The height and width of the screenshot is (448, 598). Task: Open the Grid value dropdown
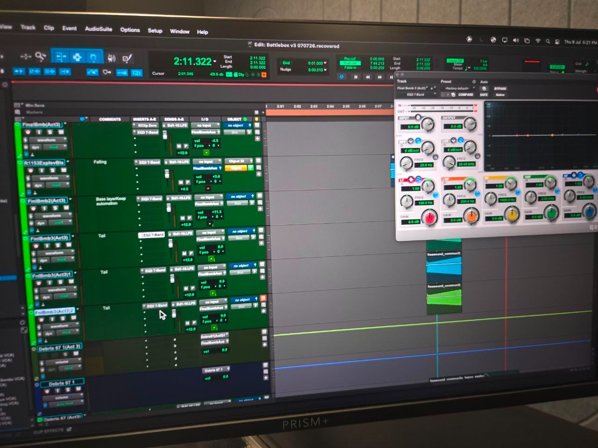325,63
